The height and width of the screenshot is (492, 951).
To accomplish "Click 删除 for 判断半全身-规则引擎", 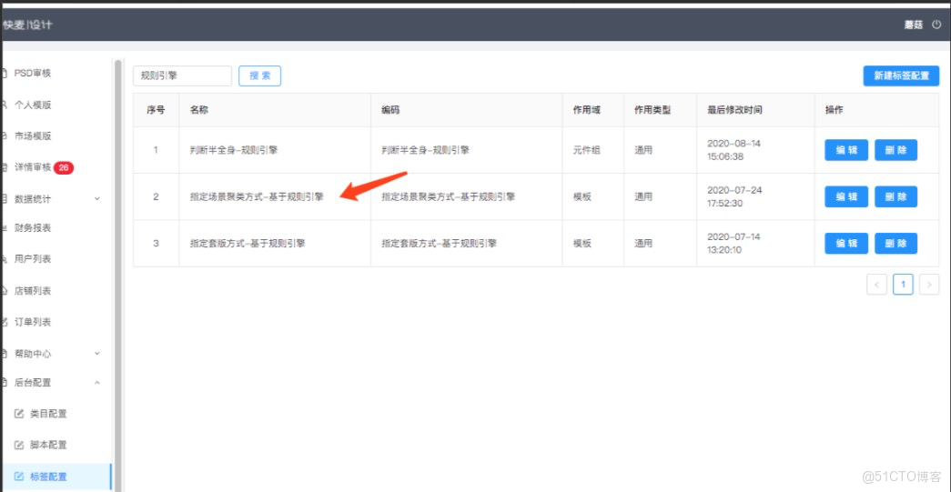I will pos(895,150).
